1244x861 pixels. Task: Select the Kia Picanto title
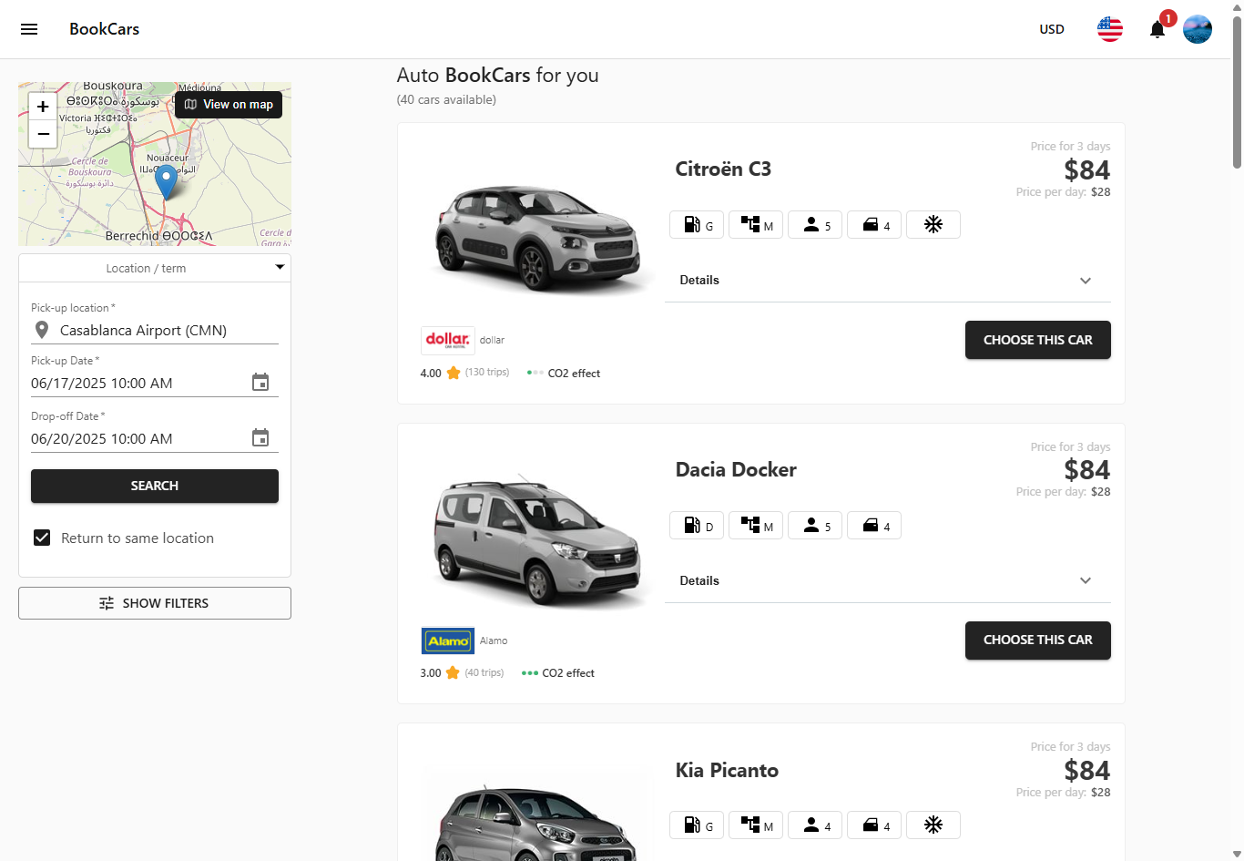click(x=727, y=771)
